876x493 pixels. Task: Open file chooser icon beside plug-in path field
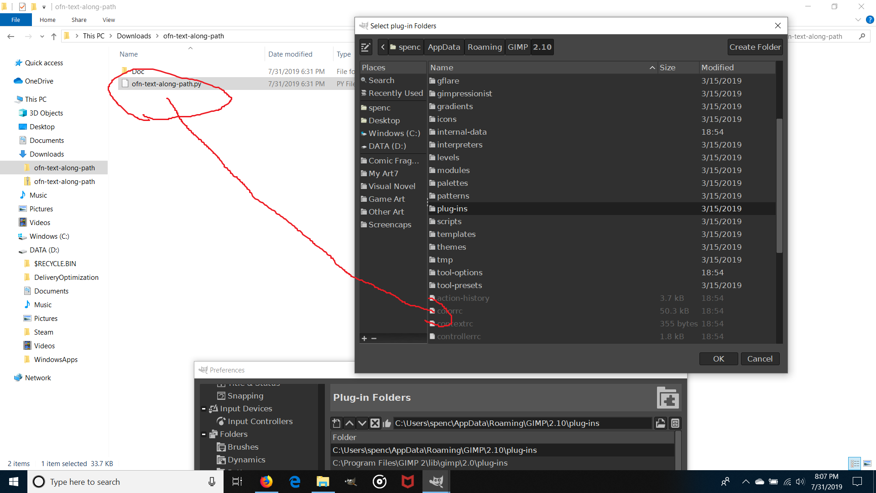(x=660, y=423)
